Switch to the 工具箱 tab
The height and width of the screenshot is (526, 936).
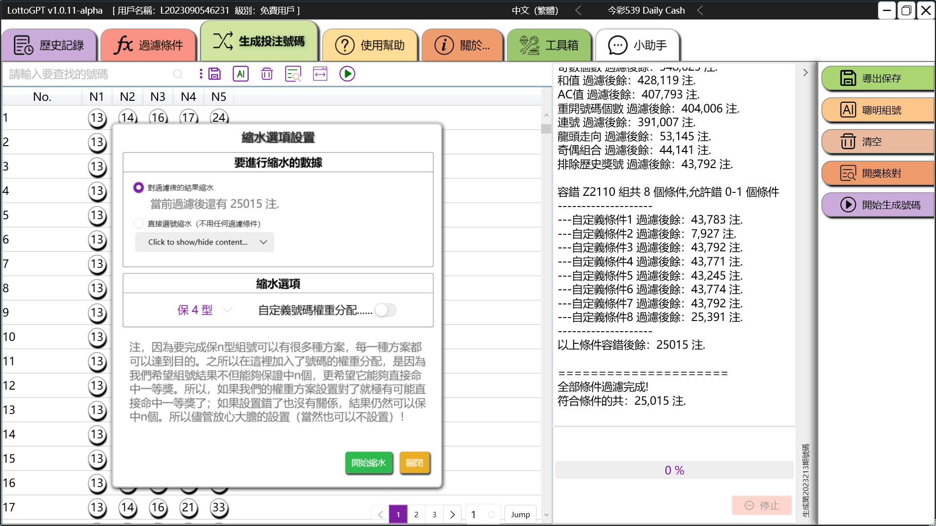coord(549,45)
